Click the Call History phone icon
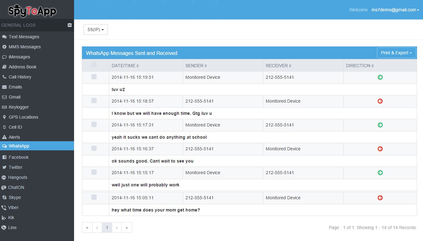423x241 pixels. pos(4,77)
